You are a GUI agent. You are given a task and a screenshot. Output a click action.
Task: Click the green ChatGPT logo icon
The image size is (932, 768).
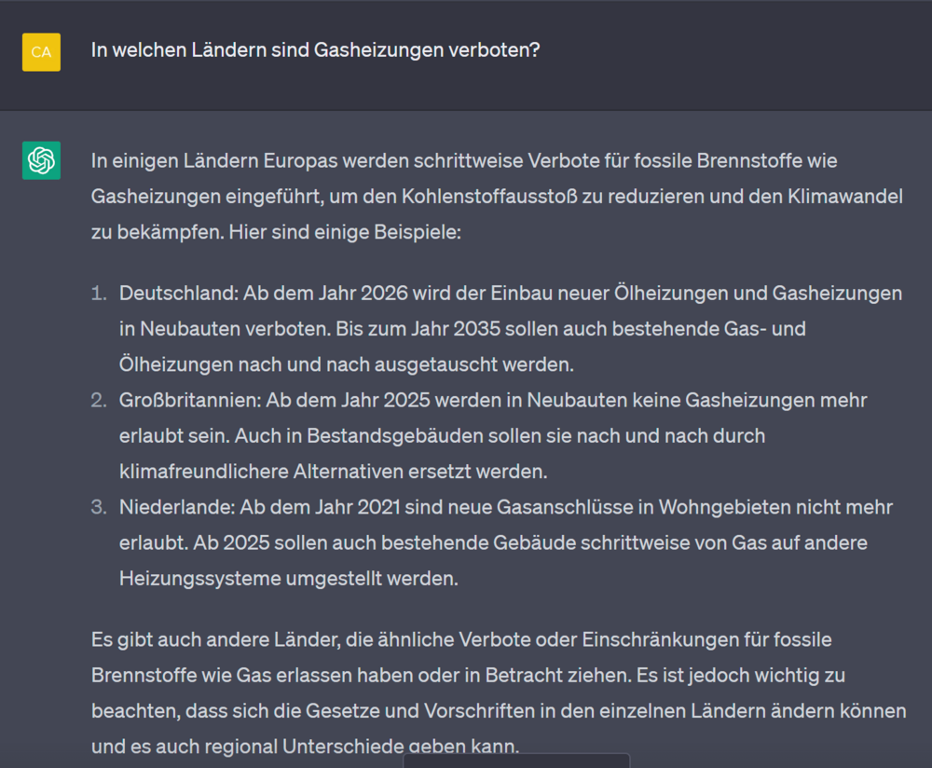pos(41,160)
